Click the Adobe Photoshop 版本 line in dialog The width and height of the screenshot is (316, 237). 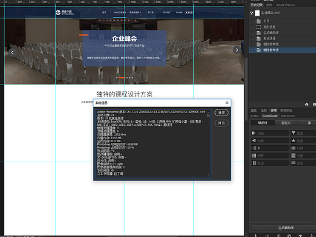(151, 112)
